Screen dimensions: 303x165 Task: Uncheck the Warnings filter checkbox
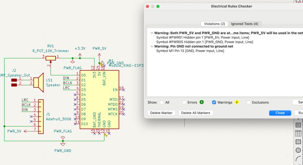click(x=214, y=102)
